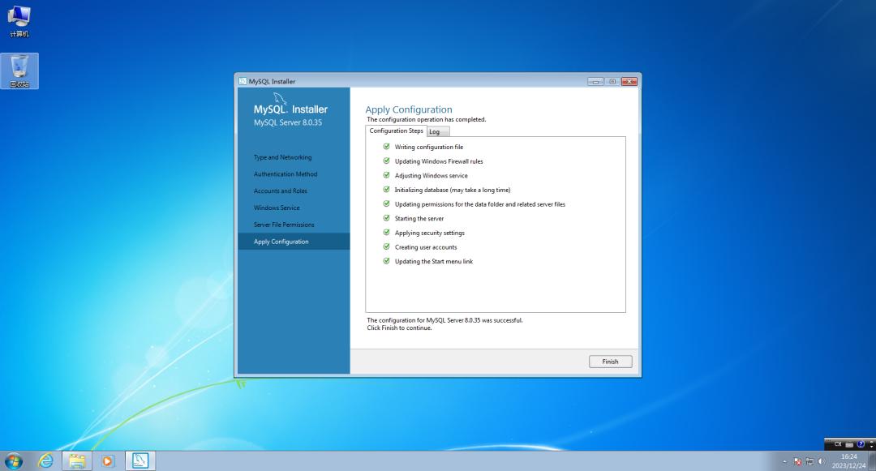The image size is (876, 471).
Task: Select the green check for Starting the server
Action: click(x=386, y=218)
